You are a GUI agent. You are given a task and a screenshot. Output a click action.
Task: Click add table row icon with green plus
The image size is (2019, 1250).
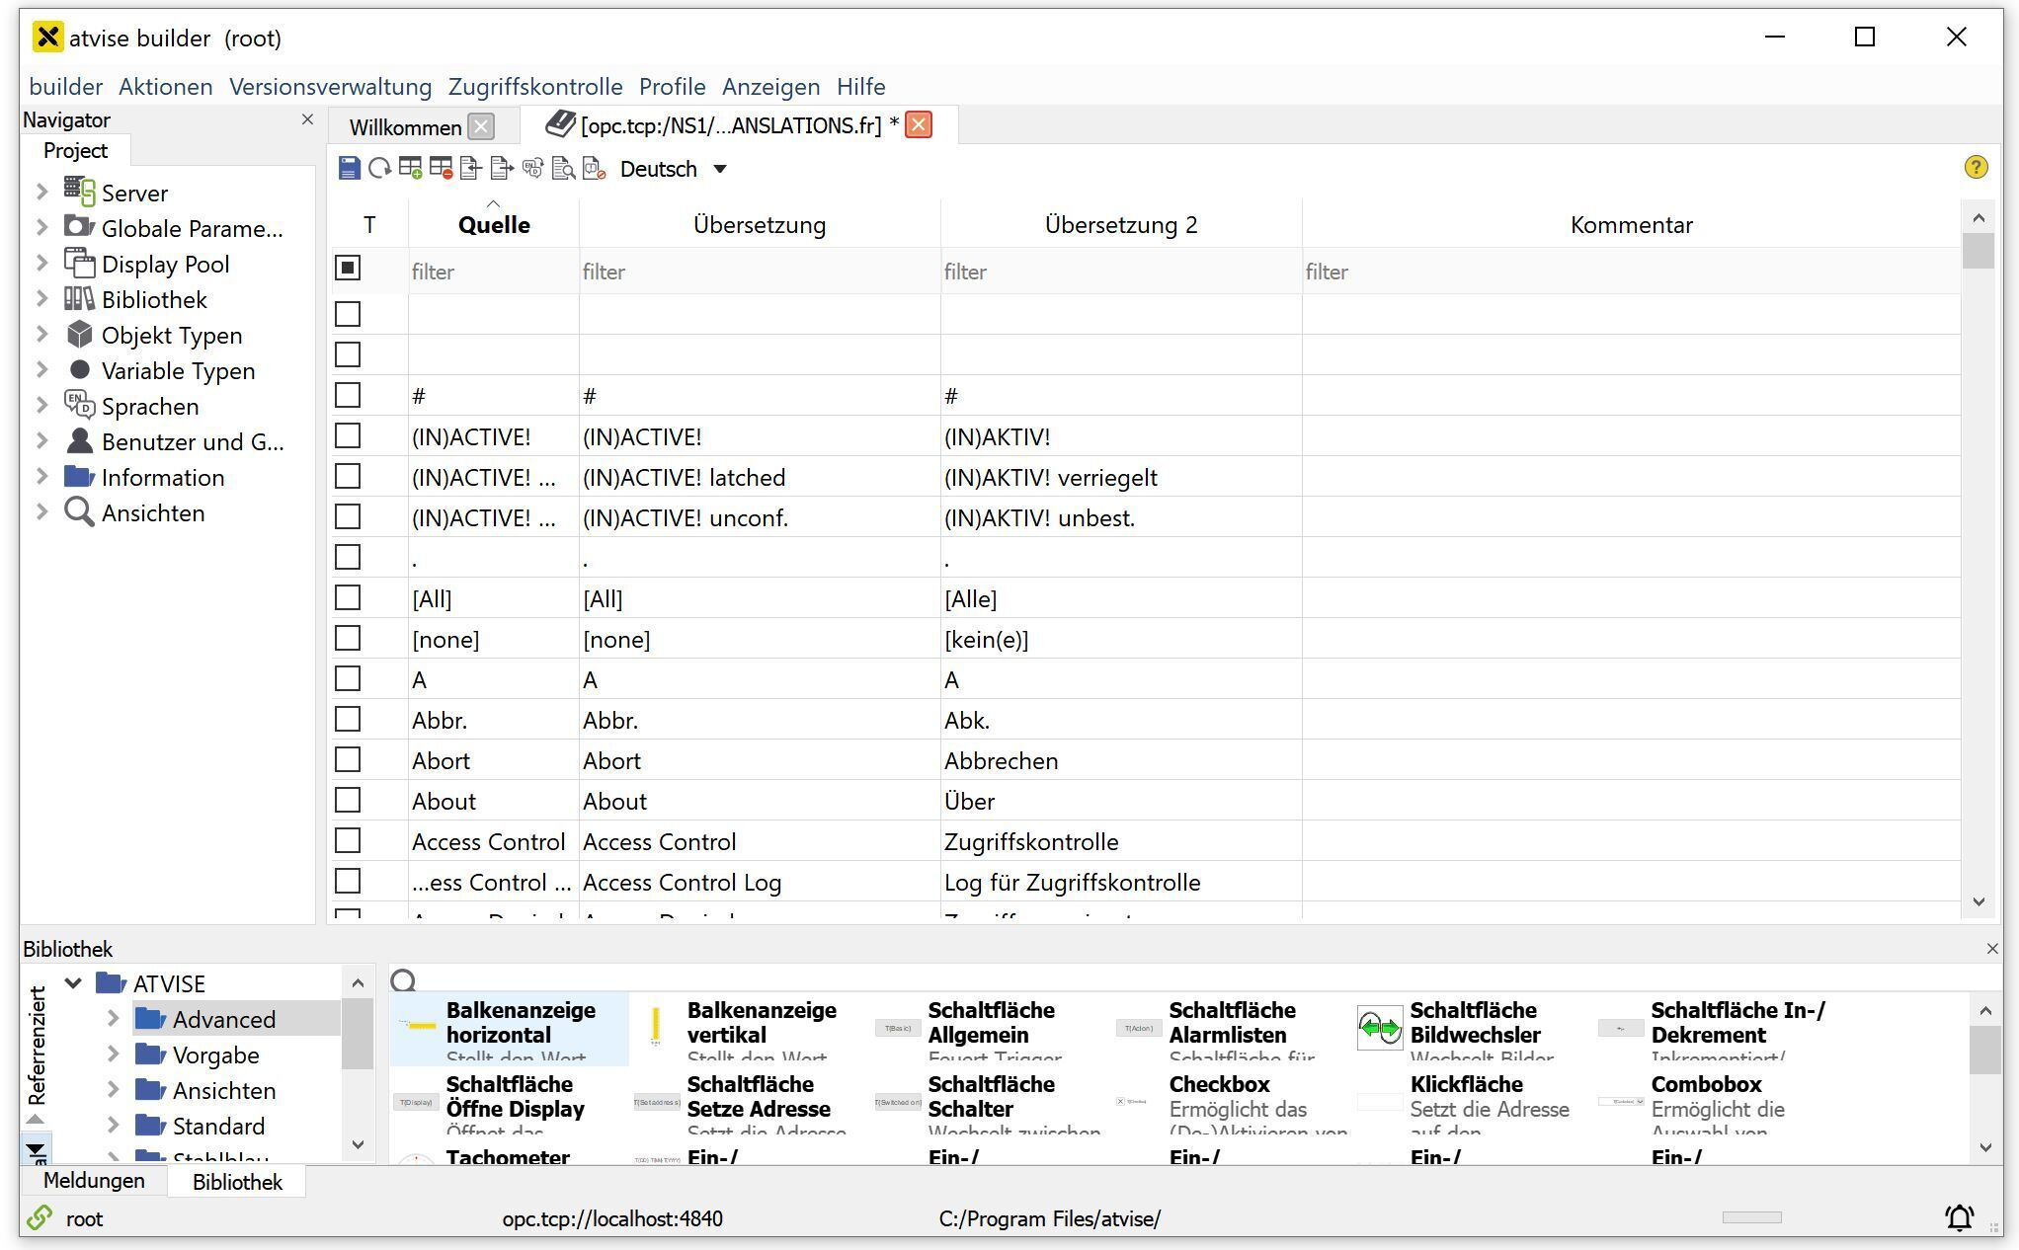click(411, 169)
